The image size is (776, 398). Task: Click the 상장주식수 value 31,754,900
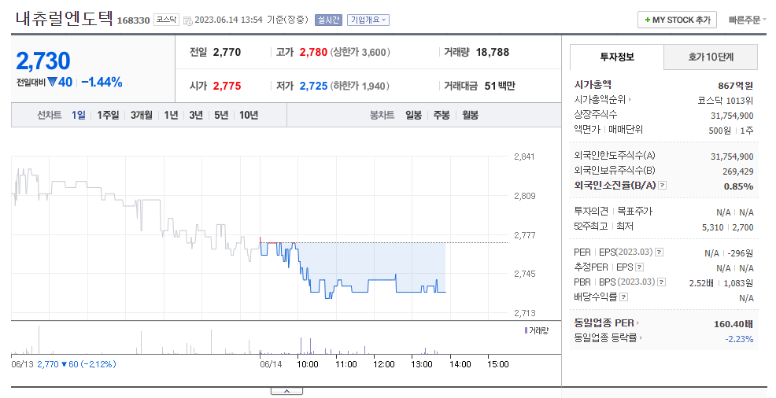tap(732, 116)
